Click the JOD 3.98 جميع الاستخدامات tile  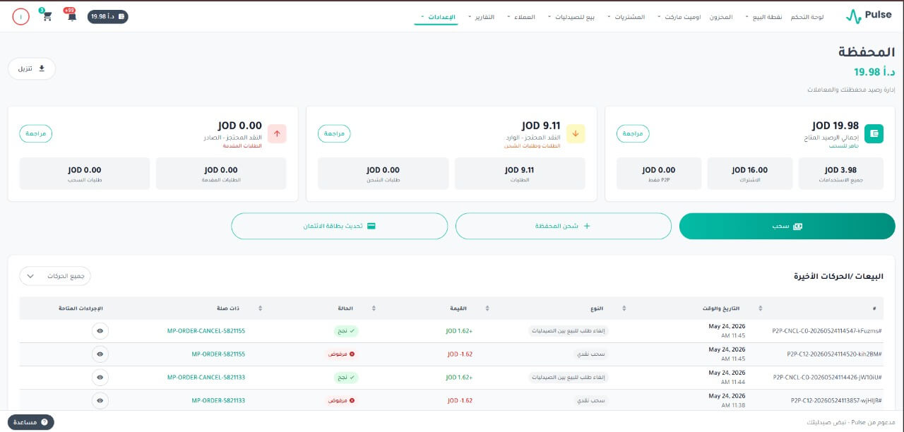coord(840,174)
